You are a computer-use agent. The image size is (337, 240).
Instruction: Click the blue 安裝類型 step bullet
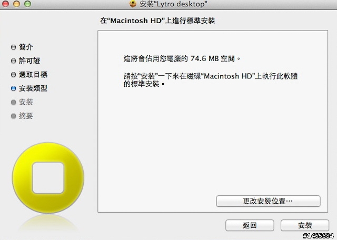[13, 88]
